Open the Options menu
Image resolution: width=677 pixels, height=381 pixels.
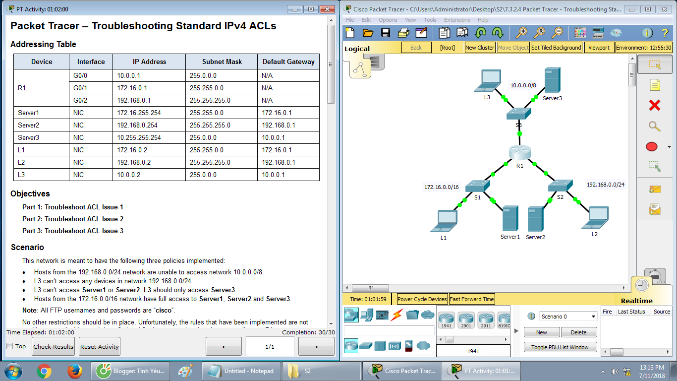388,20
